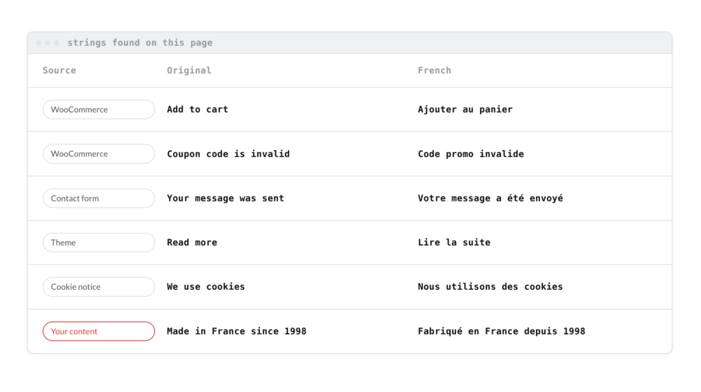Select the red Your content tag
The width and height of the screenshot is (701, 392).
click(99, 331)
